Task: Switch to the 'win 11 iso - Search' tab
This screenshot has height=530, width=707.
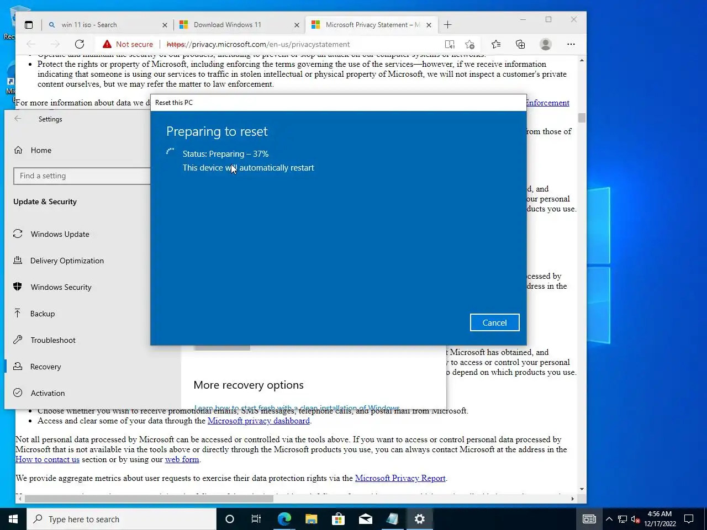Action: tap(107, 25)
